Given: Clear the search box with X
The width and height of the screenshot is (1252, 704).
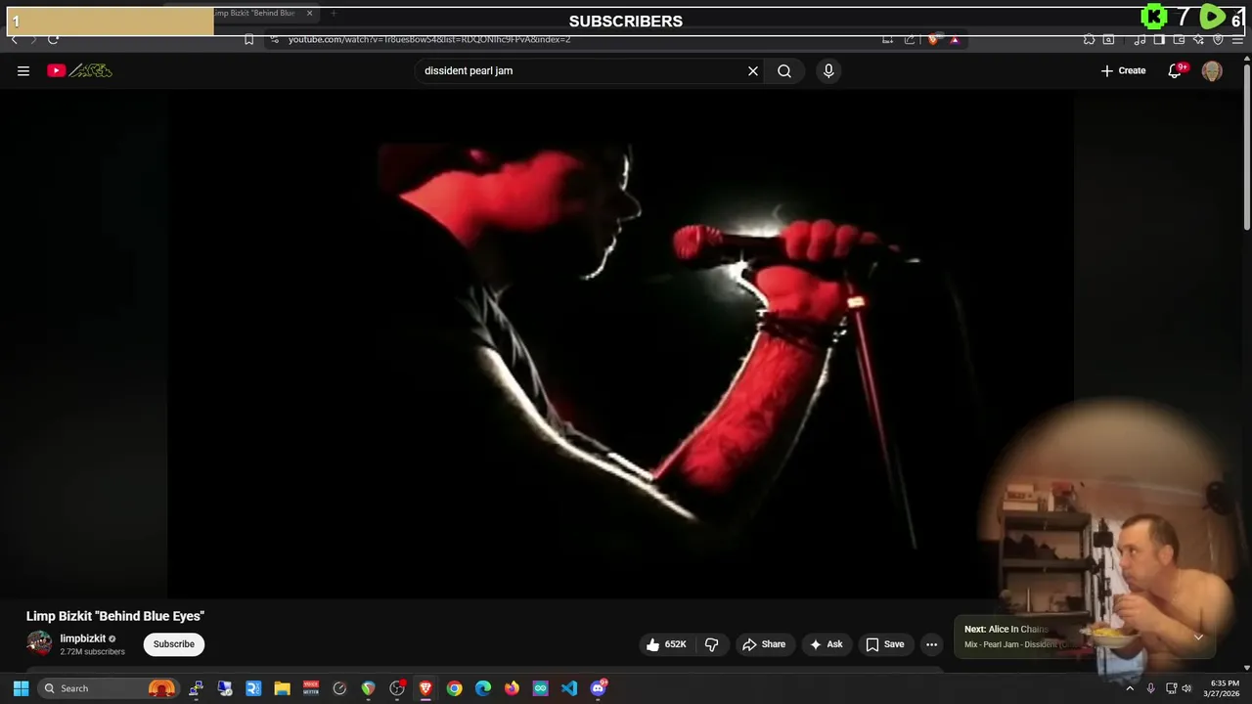Looking at the screenshot, I should [753, 70].
